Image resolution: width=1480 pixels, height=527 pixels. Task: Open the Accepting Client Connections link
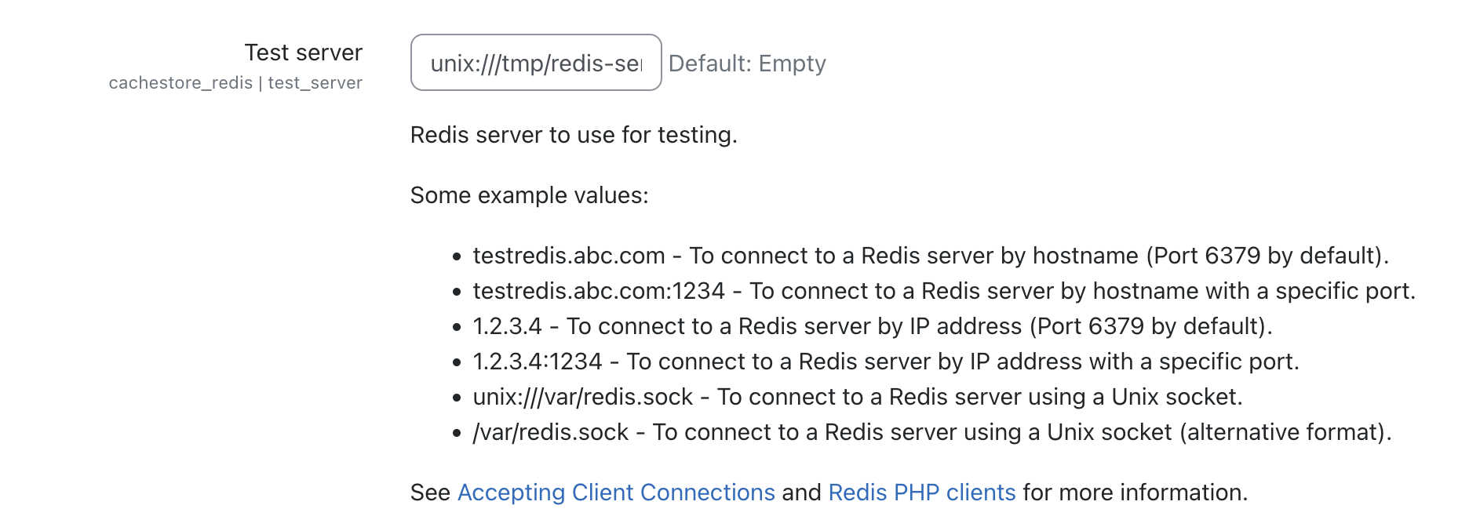click(616, 492)
